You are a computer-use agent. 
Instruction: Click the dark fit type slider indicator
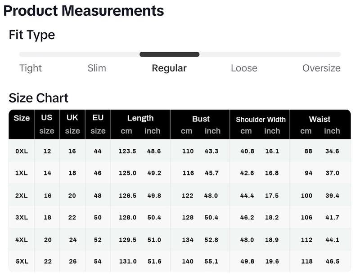(170, 54)
